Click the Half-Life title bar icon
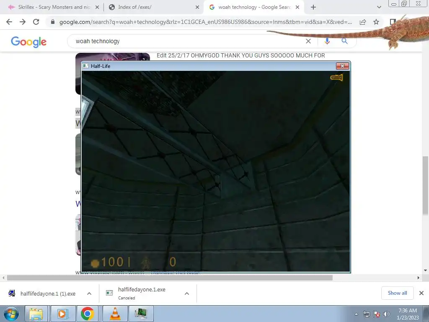This screenshot has width=429, height=322. point(85,66)
